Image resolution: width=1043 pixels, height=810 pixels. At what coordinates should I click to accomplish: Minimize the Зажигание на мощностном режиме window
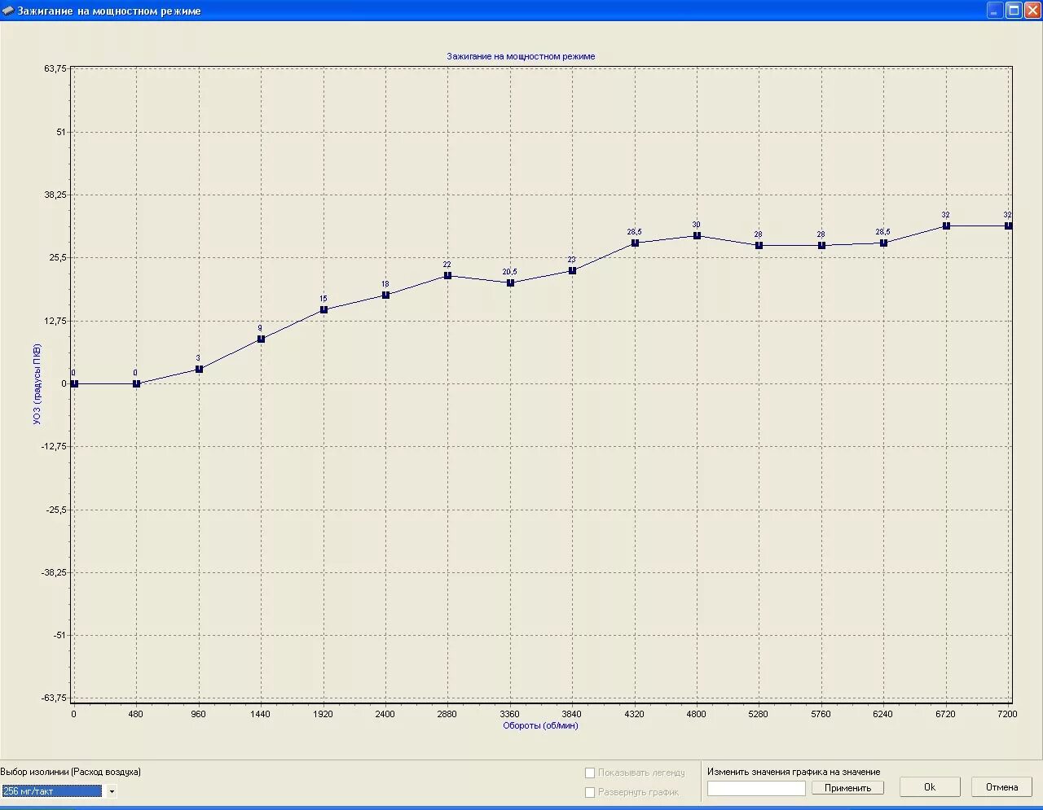pos(995,11)
